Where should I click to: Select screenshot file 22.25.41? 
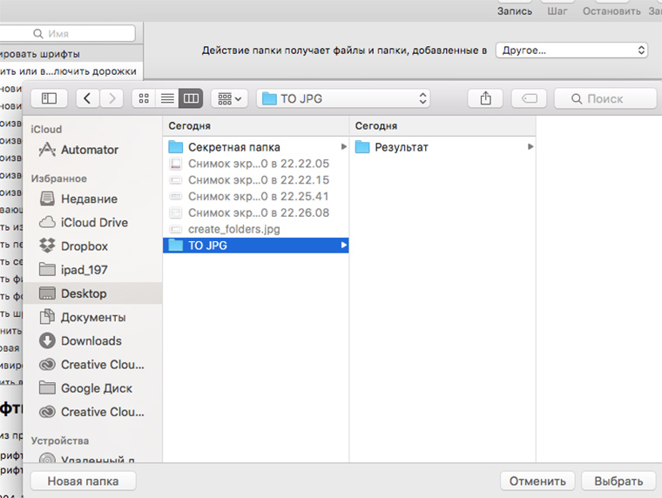click(x=255, y=196)
